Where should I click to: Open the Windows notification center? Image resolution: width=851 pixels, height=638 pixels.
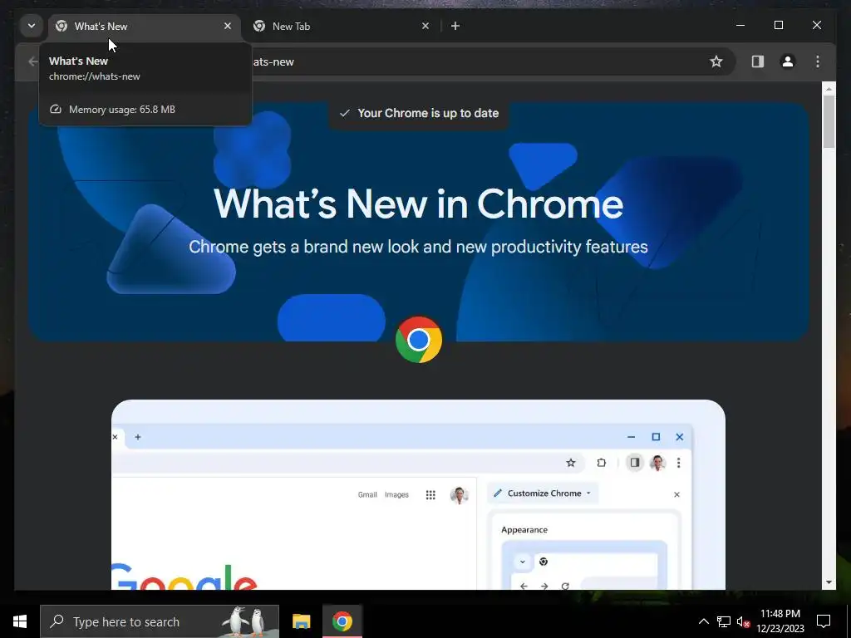(x=824, y=621)
